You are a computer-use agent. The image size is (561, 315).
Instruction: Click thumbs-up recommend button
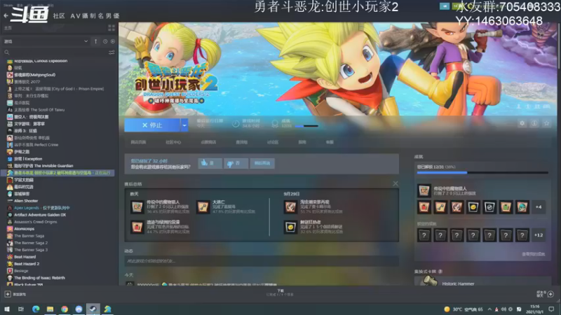click(x=210, y=163)
